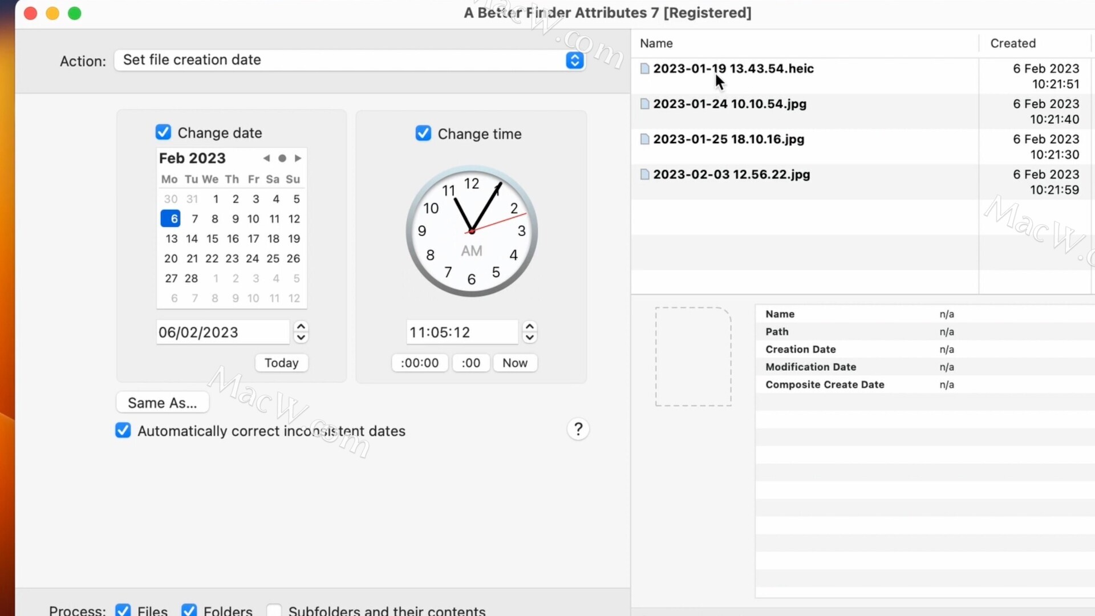Decrease the time with stepper down arrow
The image size is (1095, 616).
530,338
